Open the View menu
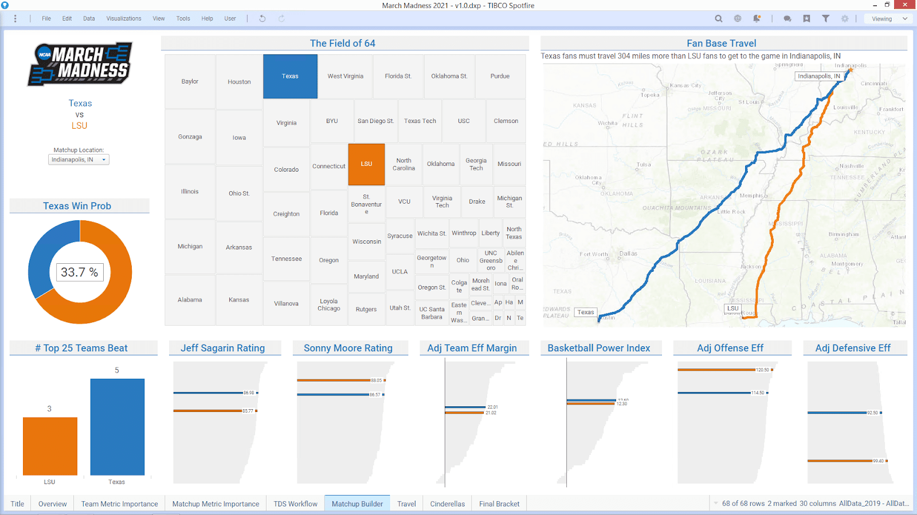Viewport: 917px width, 515px height. 159,18
